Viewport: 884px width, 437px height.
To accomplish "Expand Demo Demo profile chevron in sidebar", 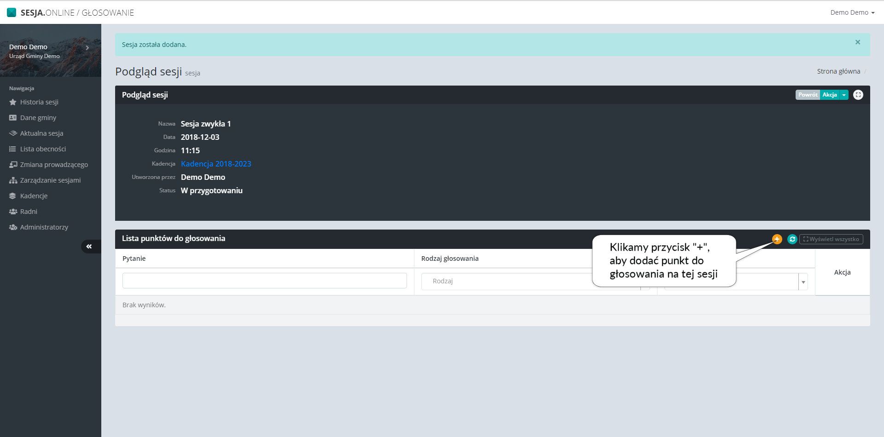I will point(87,47).
